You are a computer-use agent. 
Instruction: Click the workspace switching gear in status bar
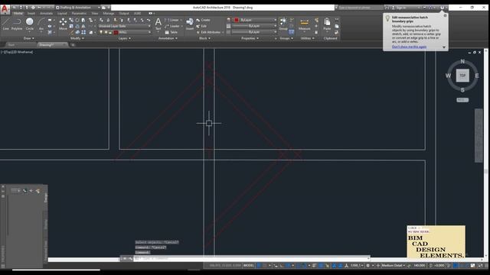click(368, 266)
